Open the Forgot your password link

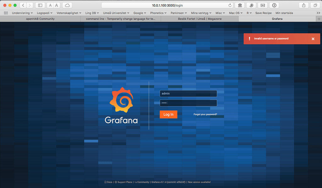tap(205, 114)
